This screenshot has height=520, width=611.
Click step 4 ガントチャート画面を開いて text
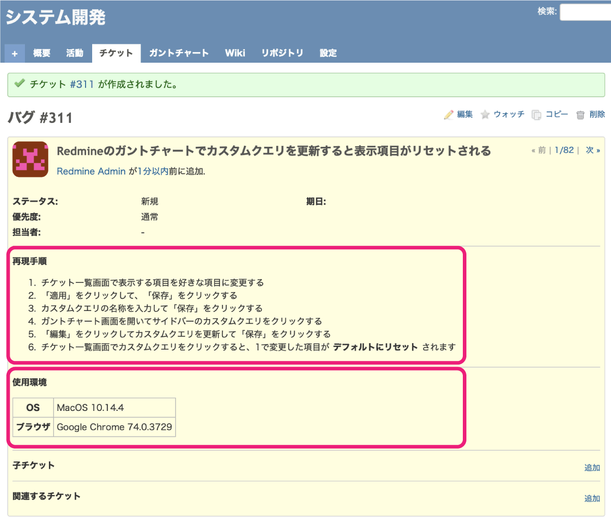[x=181, y=321]
